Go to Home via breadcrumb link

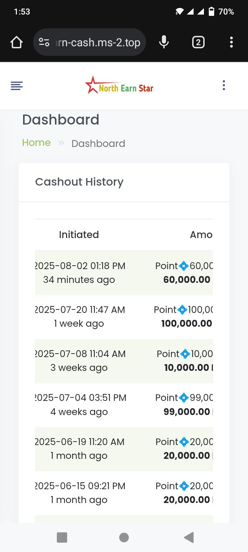tap(36, 143)
